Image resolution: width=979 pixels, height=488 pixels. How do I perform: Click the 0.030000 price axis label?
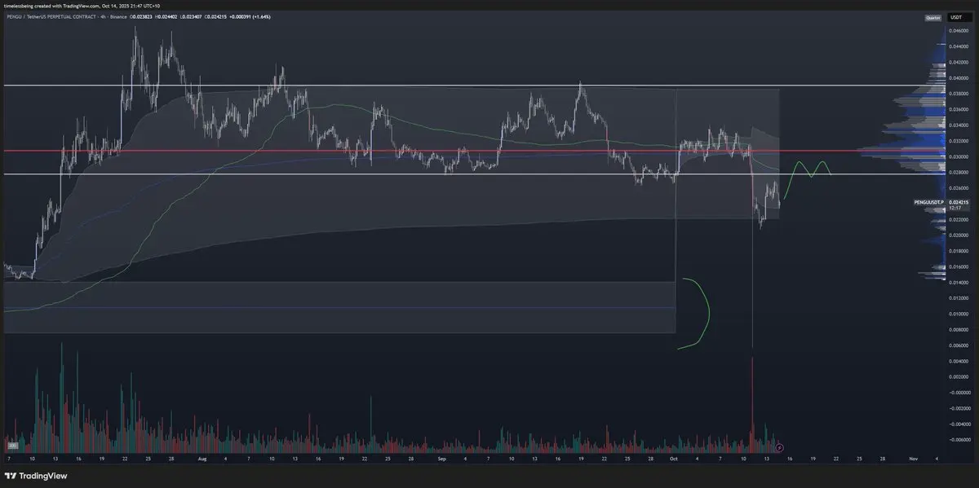[x=959, y=157]
